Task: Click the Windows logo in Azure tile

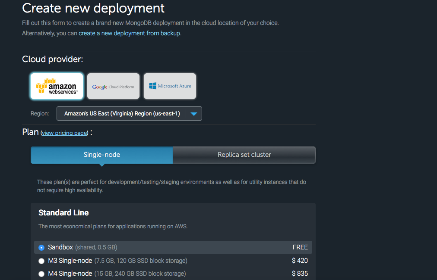Action: click(x=153, y=86)
